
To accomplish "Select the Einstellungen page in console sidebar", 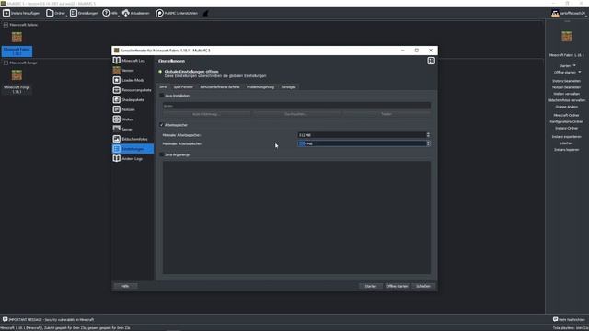I will click(x=133, y=149).
